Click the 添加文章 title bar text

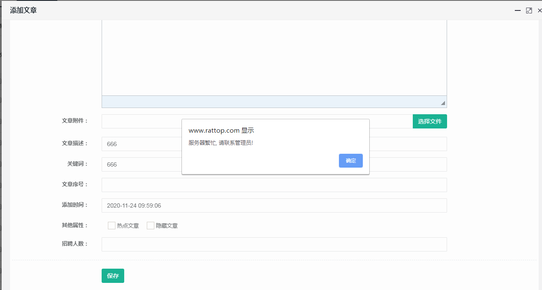coord(23,10)
